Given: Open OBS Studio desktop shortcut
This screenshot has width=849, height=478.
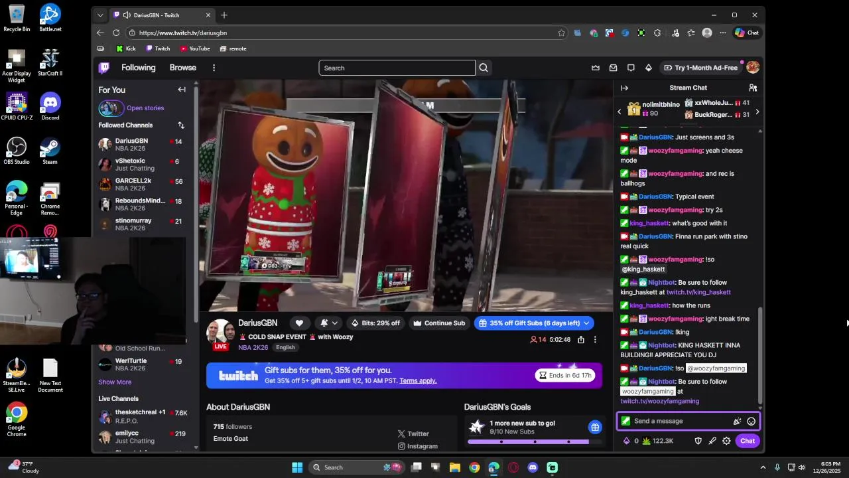Looking at the screenshot, I should coord(17,151).
